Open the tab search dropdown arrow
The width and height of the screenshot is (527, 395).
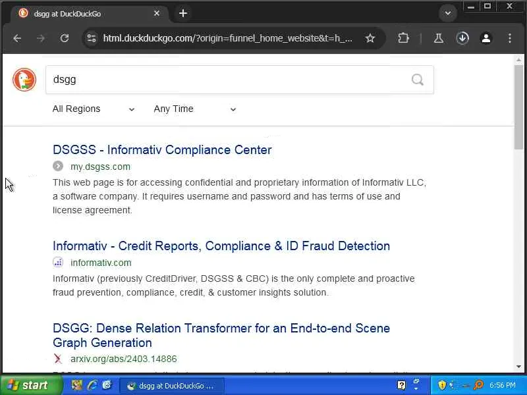coord(448,13)
